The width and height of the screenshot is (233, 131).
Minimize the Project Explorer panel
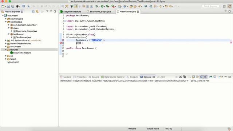coord(51,11)
